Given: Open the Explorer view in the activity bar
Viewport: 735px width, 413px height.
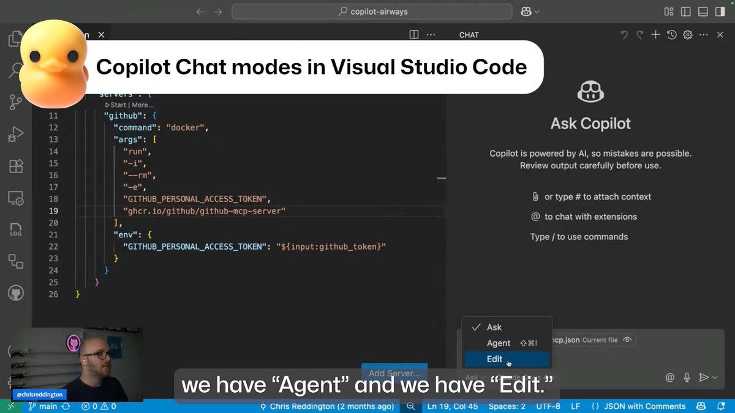Looking at the screenshot, I should [x=15, y=39].
